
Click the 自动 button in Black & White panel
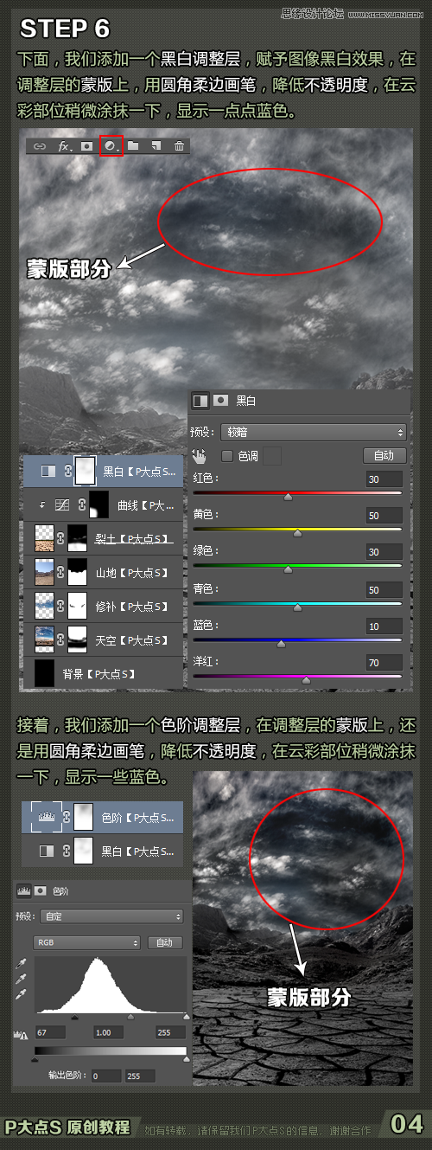(384, 455)
